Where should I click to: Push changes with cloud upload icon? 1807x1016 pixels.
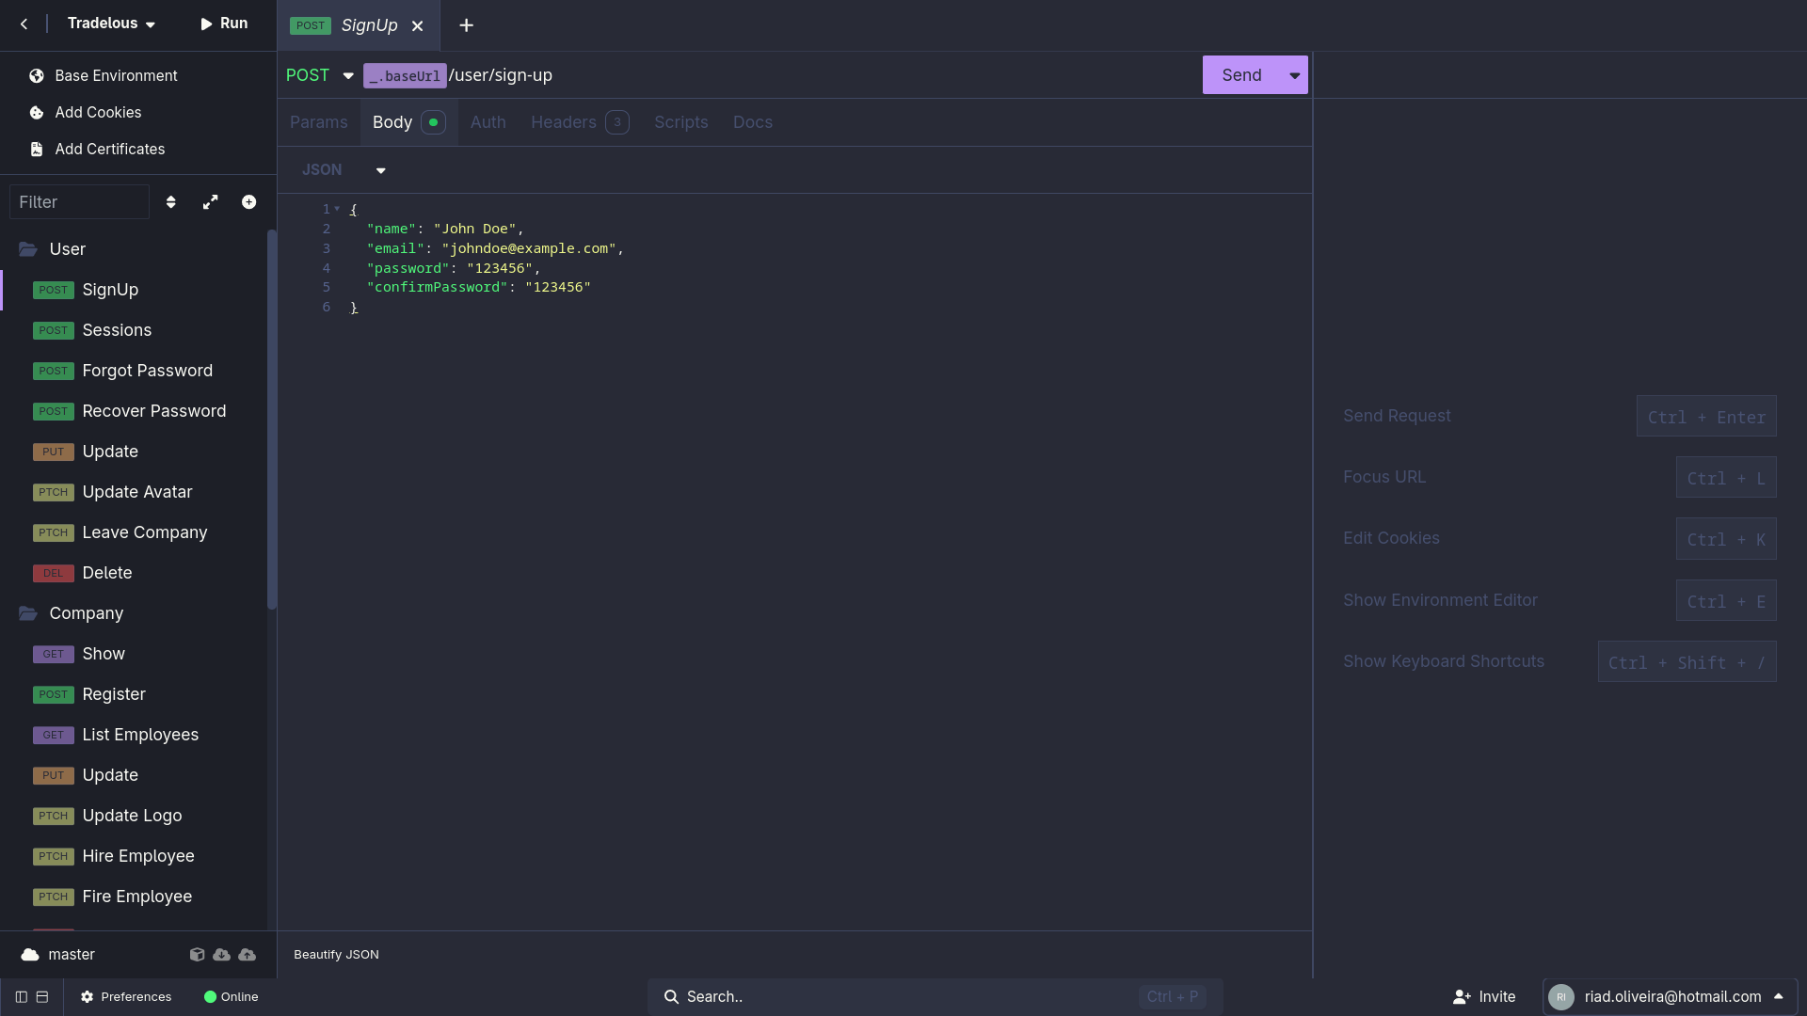(x=248, y=955)
